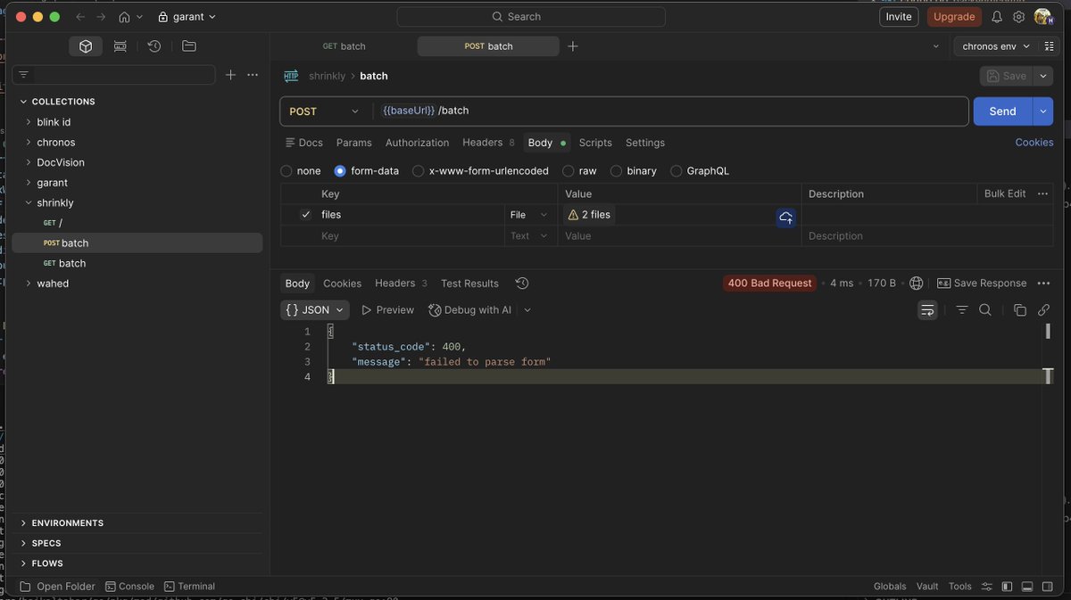Click the network globe icon

(x=916, y=284)
